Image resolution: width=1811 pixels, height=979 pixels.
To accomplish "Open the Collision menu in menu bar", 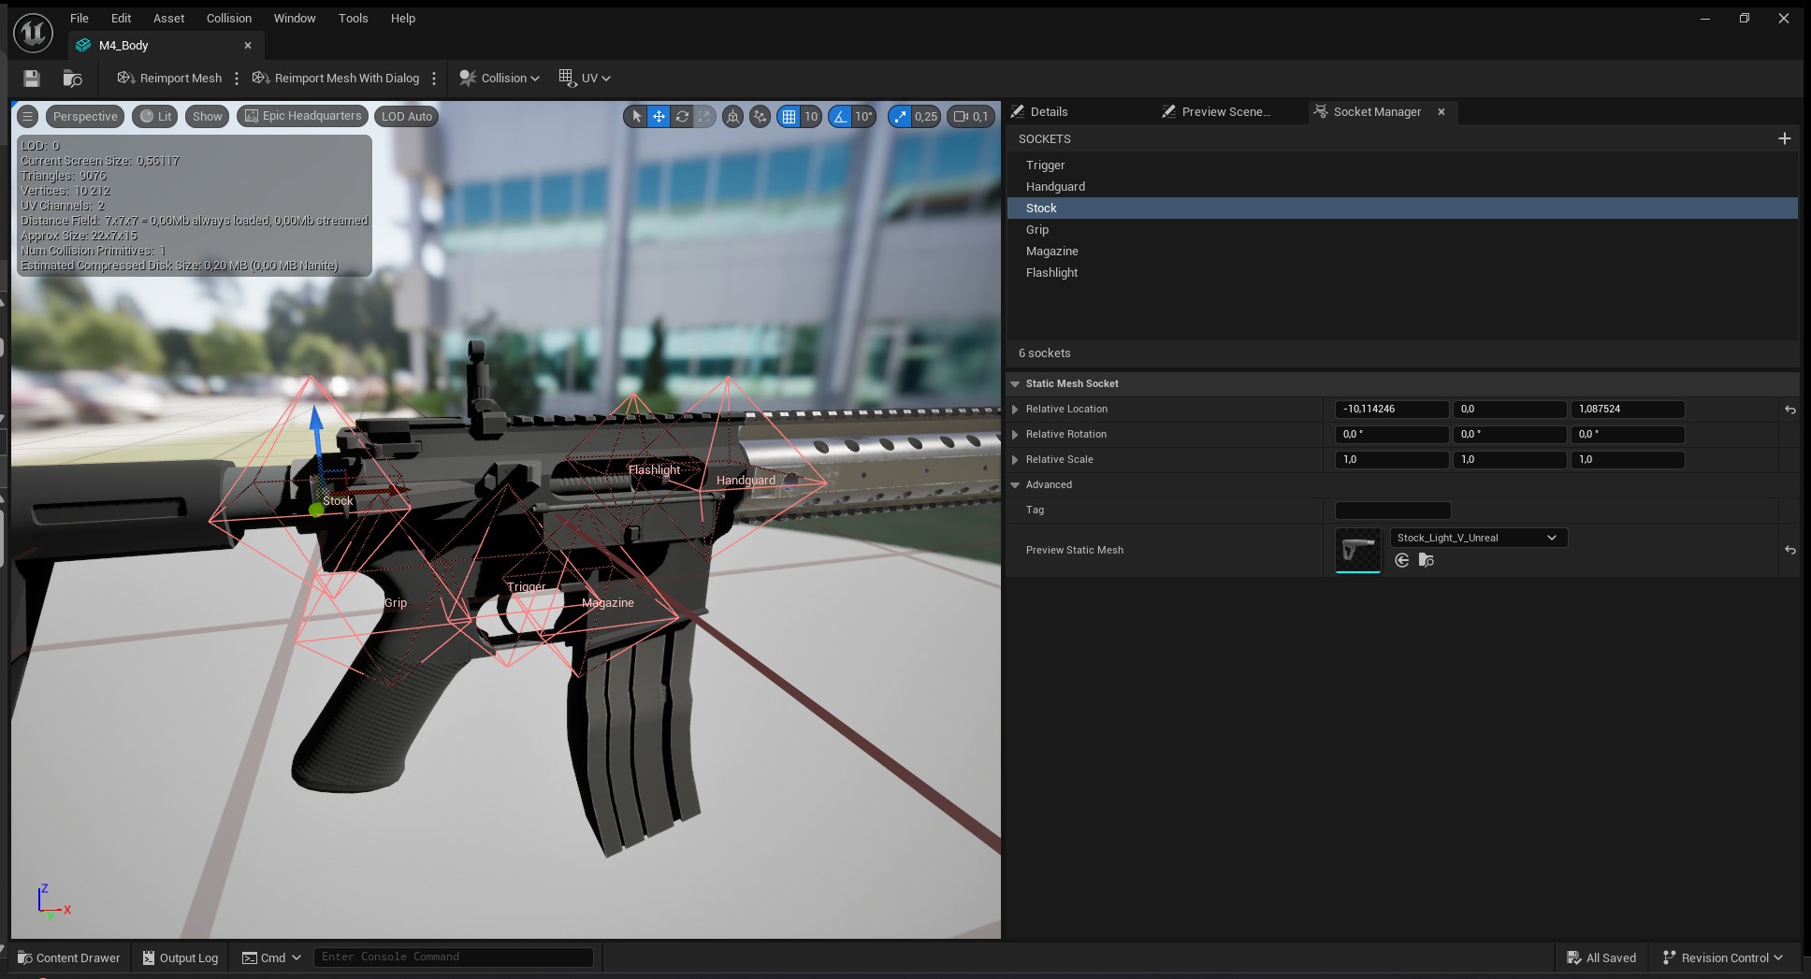I will 229,18.
